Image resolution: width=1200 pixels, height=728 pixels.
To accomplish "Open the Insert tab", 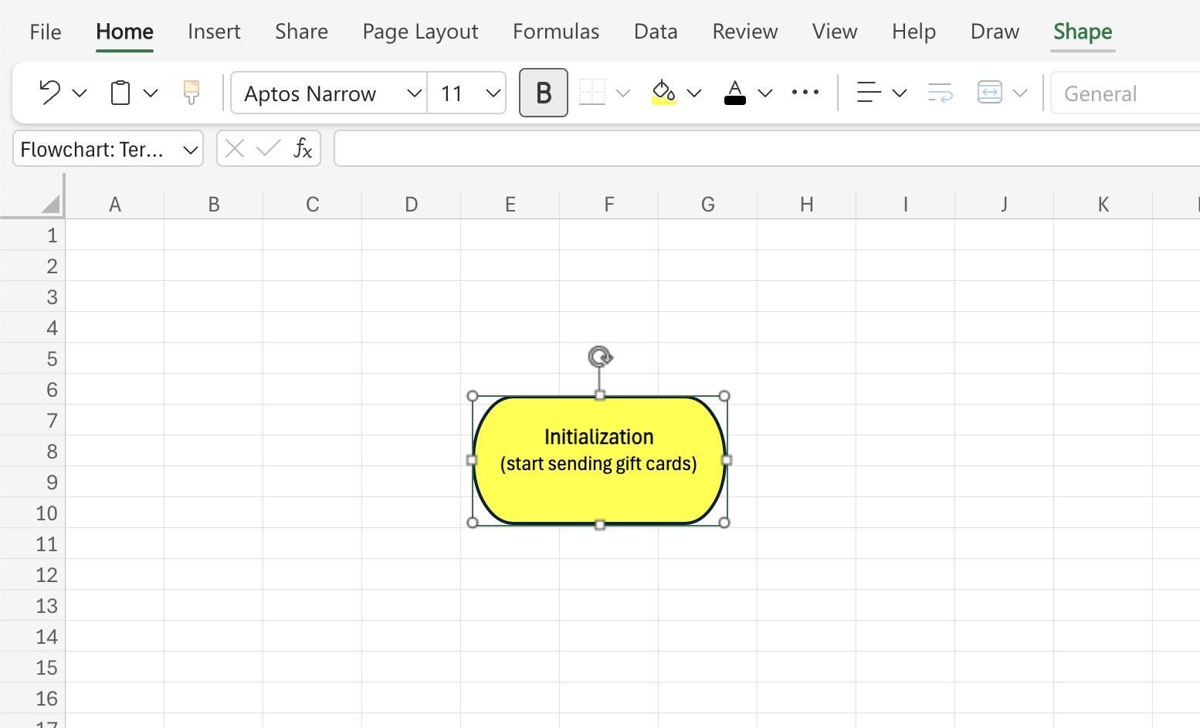I will 214,32.
